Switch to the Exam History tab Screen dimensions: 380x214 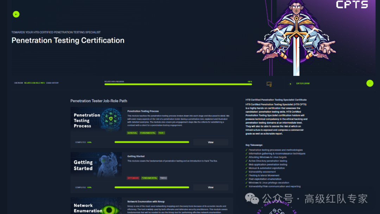point(52,83)
